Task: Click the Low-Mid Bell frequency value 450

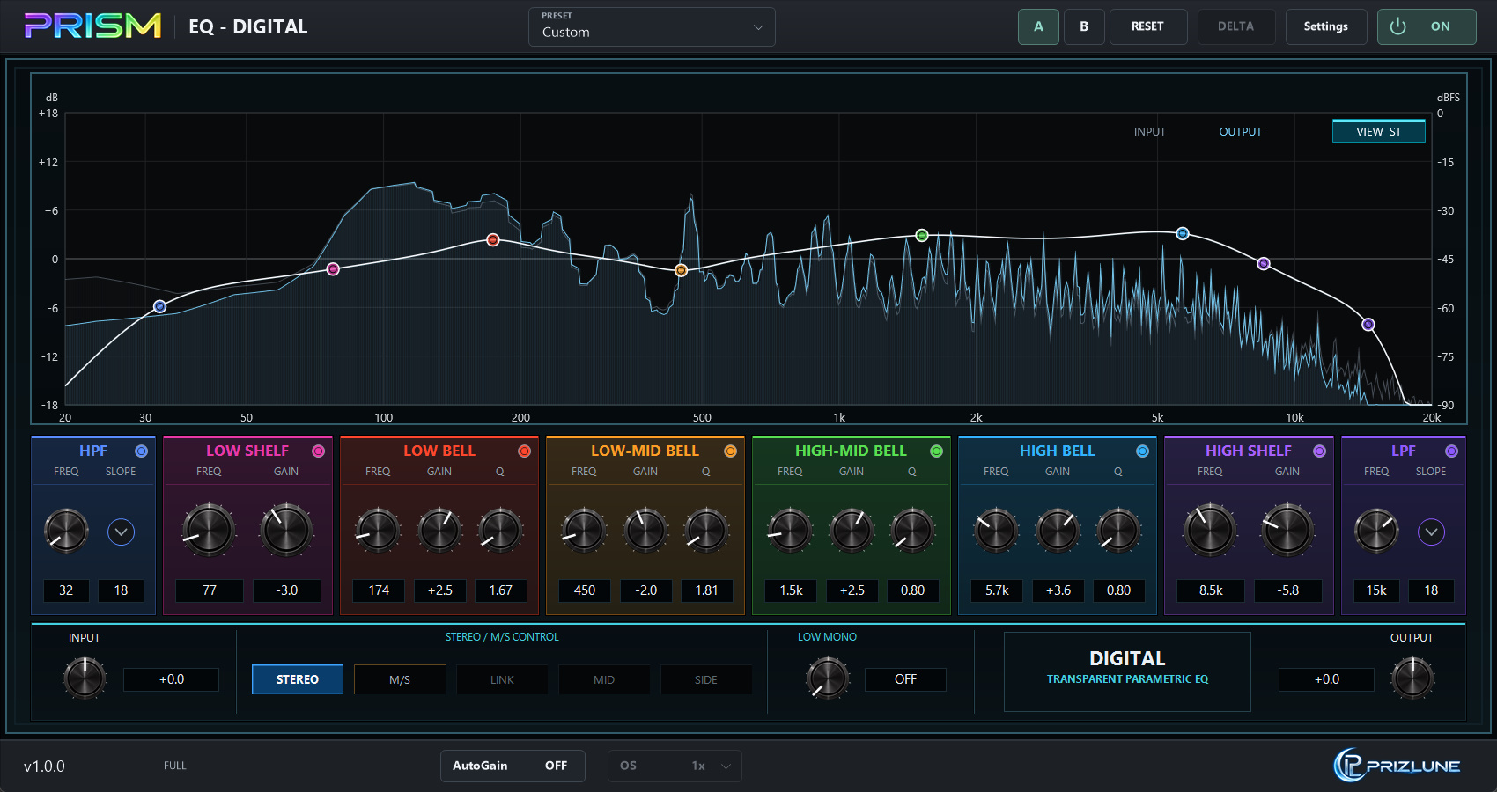Action: pyautogui.click(x=585, y=590)
